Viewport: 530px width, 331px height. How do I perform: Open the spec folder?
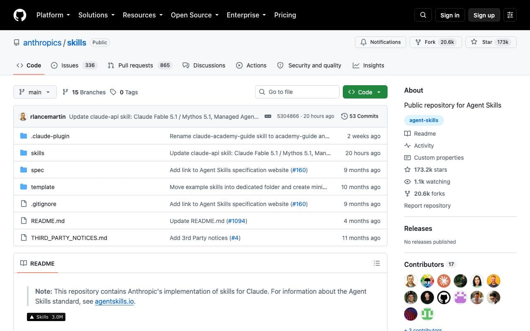coord(37,170)
